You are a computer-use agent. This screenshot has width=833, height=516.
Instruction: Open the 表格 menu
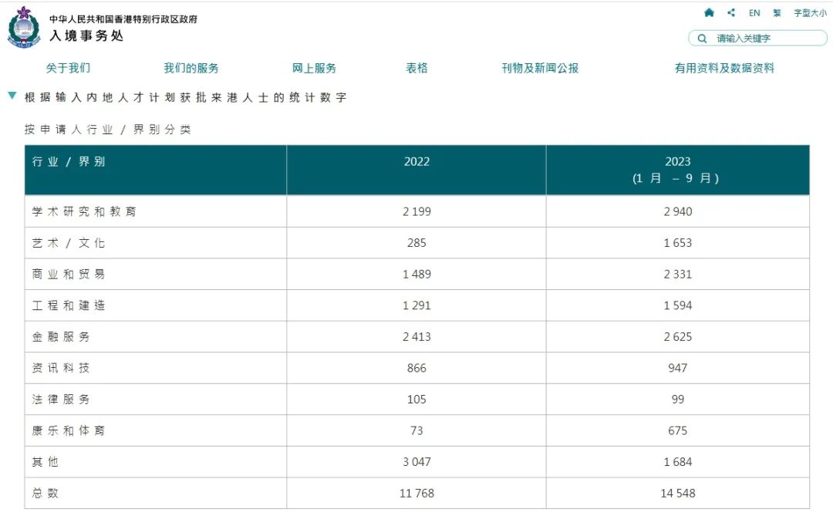click(416, 68)
